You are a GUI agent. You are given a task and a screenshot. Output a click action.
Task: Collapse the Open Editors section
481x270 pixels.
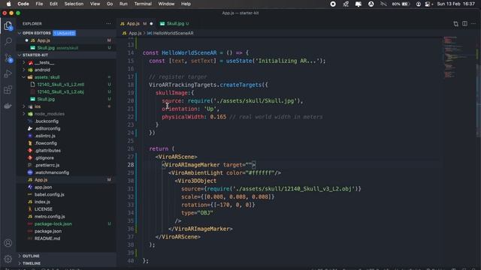click(37, 33)
